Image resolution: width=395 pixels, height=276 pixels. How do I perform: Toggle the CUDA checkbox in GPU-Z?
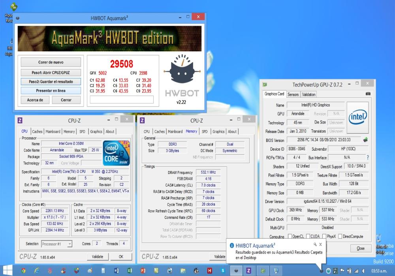click(x=308, y=236)
